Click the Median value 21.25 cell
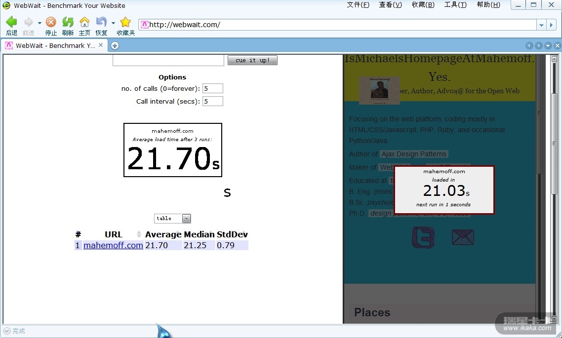 pyautogui.click(x=199, y=245)
